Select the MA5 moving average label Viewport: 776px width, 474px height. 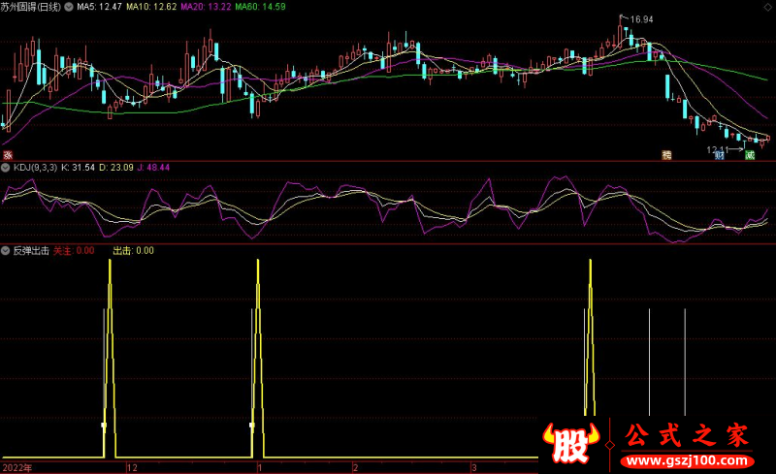100,7
